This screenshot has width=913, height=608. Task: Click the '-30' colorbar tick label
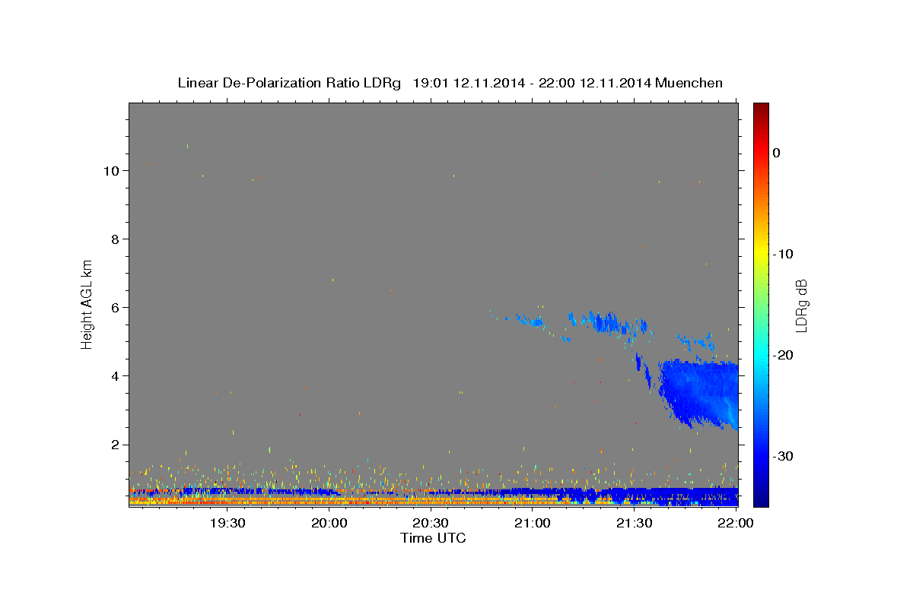783,456
